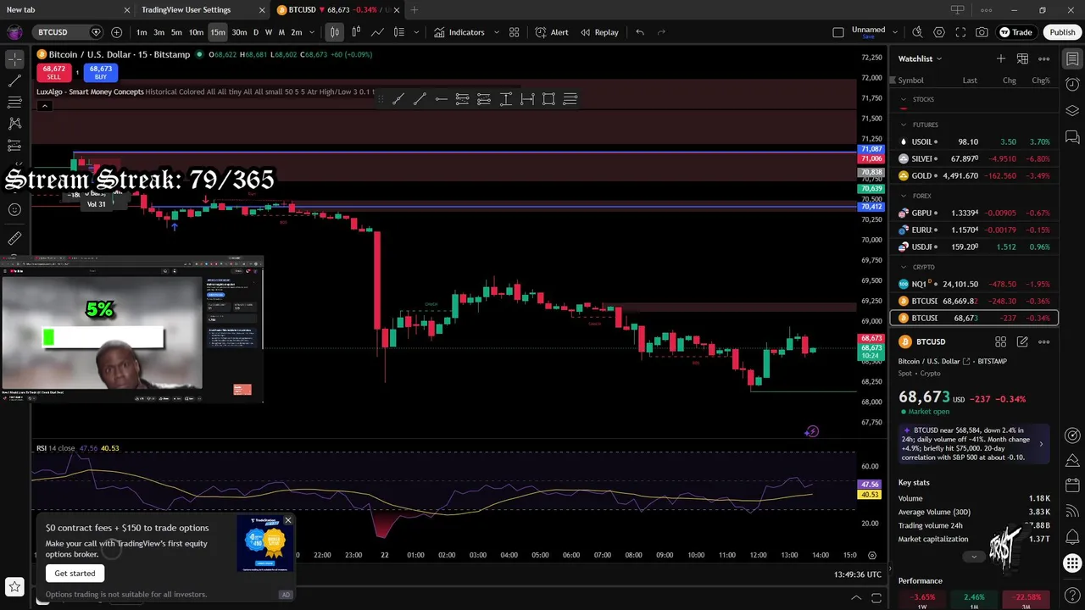Select the 30m timeframe

[x=239, y=32]
